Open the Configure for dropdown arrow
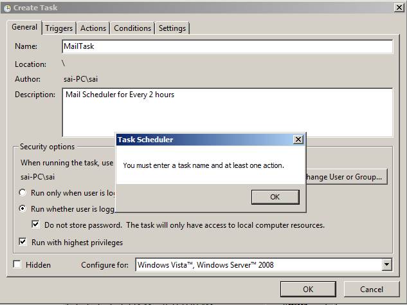407x305 pixels. (x=387, y=264)
